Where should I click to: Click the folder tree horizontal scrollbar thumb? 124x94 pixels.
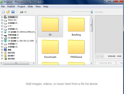16,63
